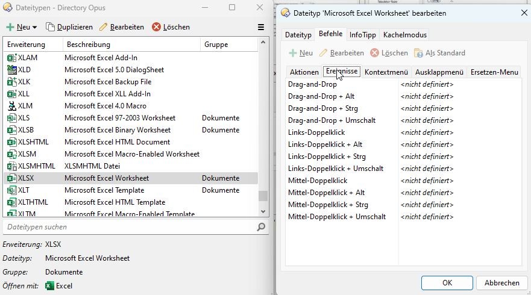Select the 'Mittel-Doppelklick' event row
This screenshot has height=295, width=531.
point(403,181)
